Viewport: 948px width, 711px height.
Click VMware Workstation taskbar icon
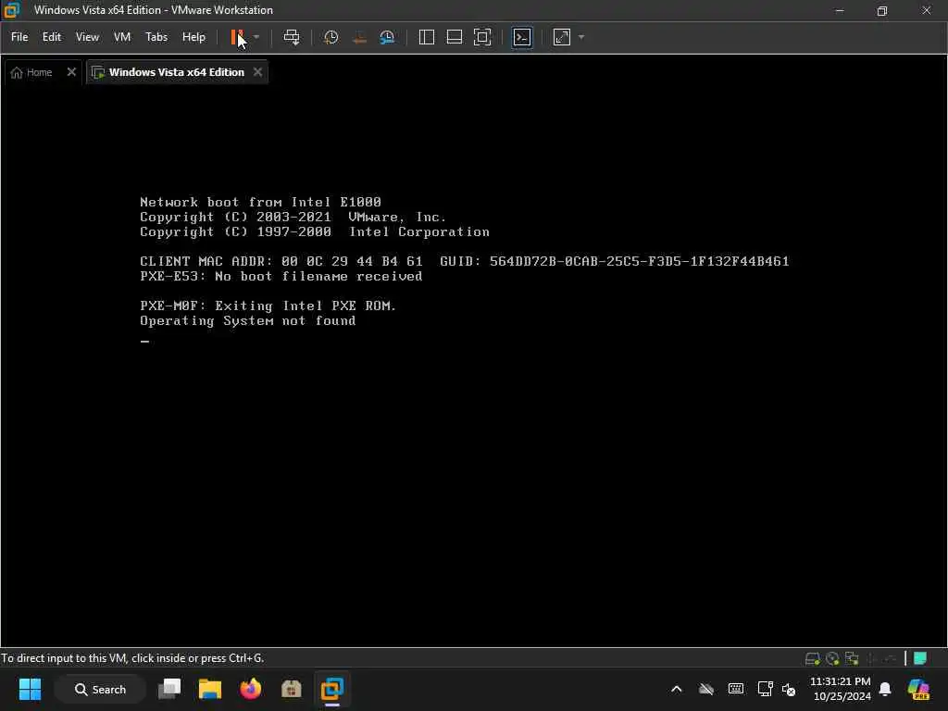332,689
